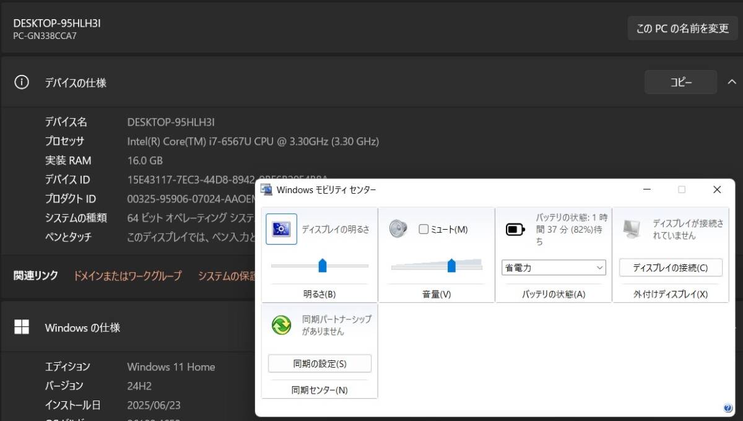Click the device specifications info icon

click(22, 82)
